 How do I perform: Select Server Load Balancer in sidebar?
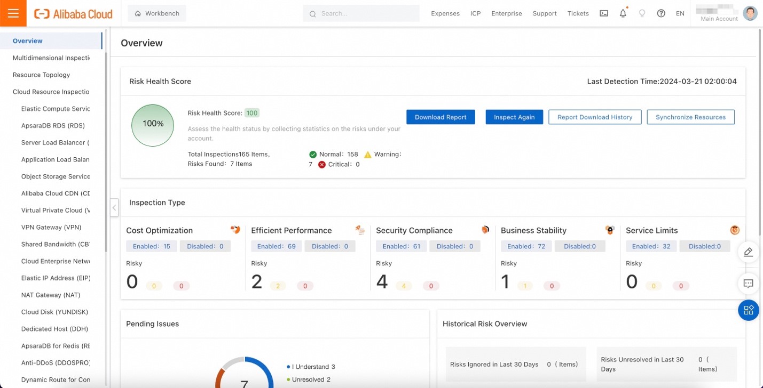click(56, 143)
